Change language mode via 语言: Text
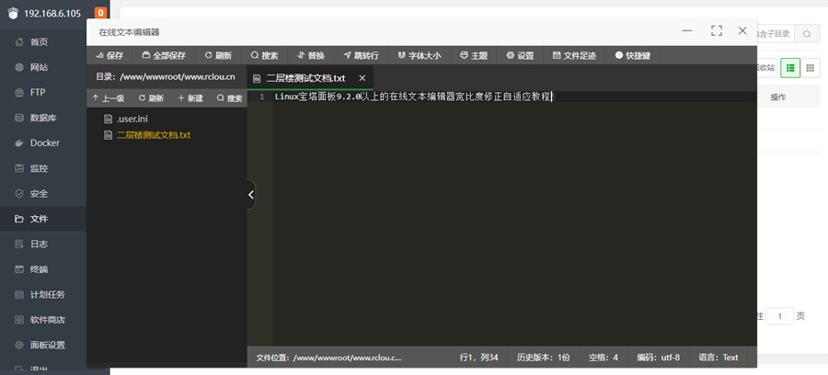 [719, 358]
